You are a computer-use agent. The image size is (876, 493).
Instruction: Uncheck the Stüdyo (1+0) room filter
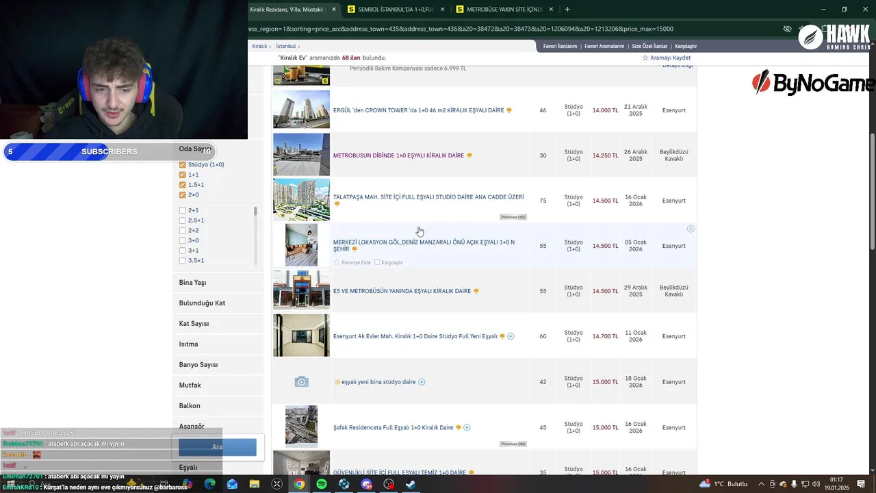(183, 165)
